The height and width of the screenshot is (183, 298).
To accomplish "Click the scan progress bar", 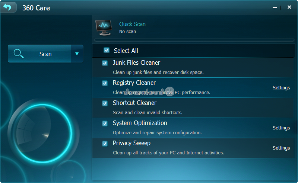I will [194, 40].
